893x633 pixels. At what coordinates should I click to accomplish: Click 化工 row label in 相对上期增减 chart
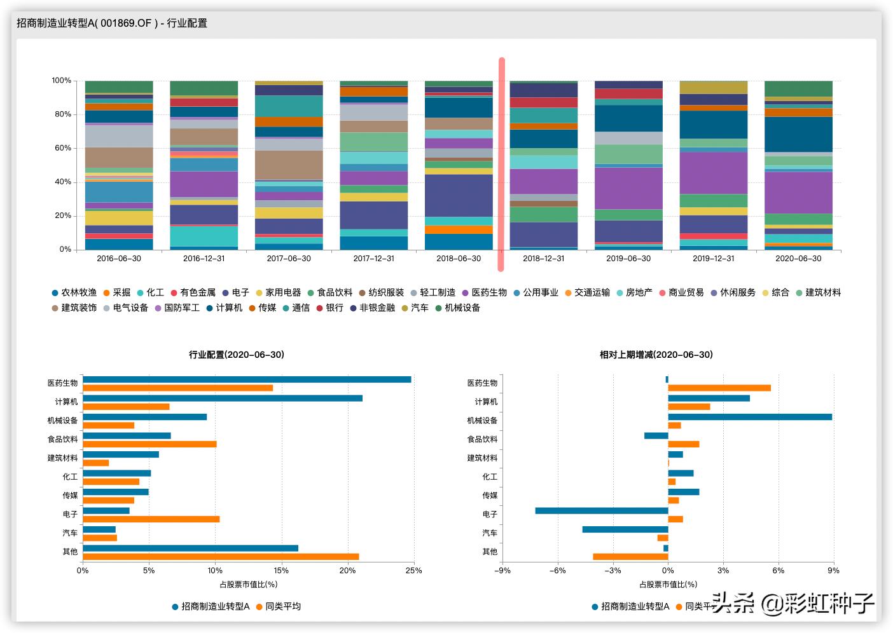tap(490, 477)
